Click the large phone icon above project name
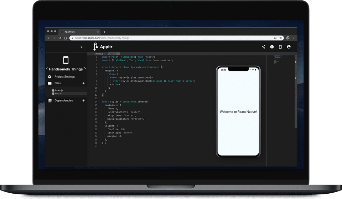342x199 pixels. pos(66,60)
